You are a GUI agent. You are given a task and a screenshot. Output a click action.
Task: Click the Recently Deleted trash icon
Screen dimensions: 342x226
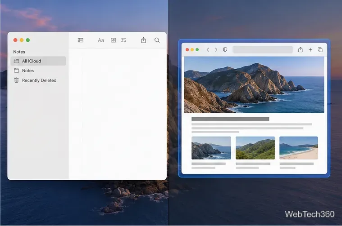point(16,80)
